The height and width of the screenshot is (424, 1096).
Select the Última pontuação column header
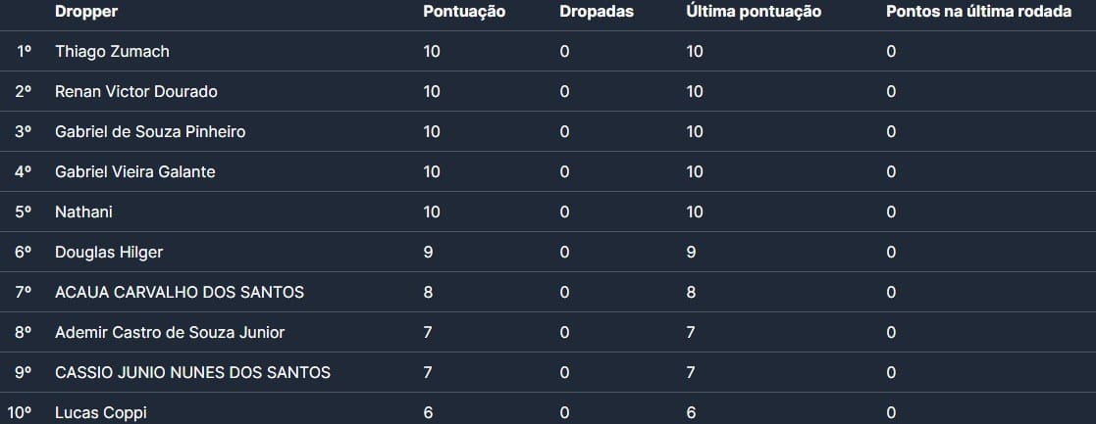754,12
